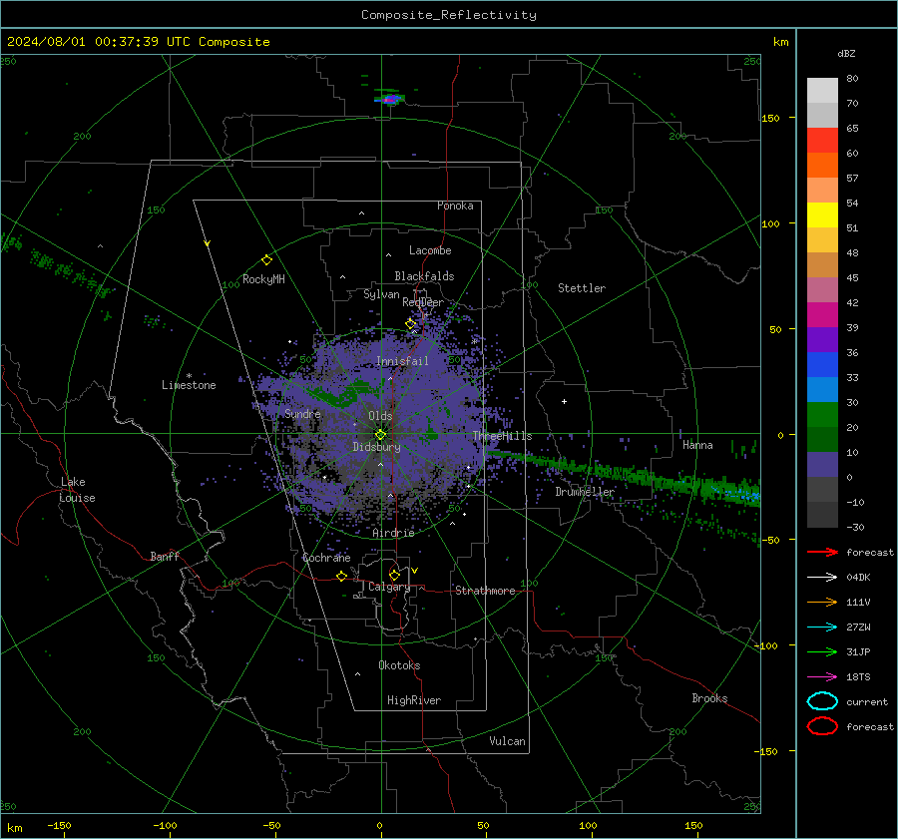
Task: Click the Lake Louise label
Action: tap(77, 490)
